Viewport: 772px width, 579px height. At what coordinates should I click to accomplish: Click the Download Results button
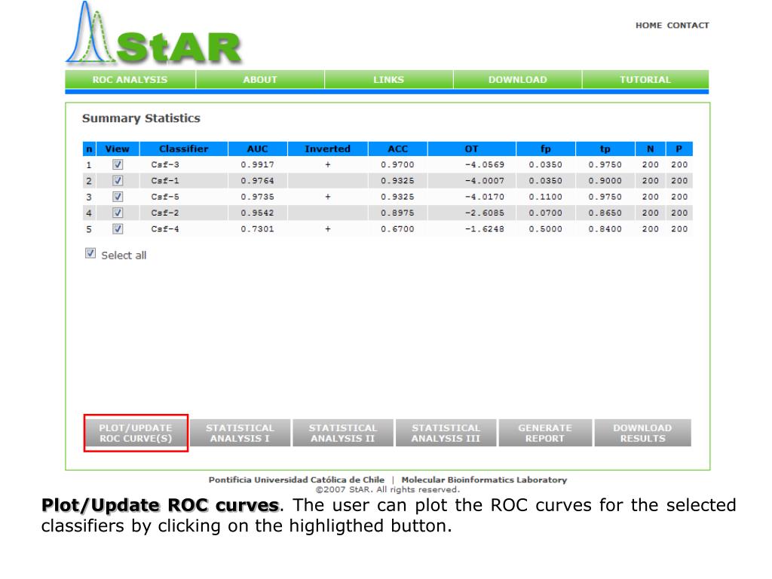(x=642, y=433)
